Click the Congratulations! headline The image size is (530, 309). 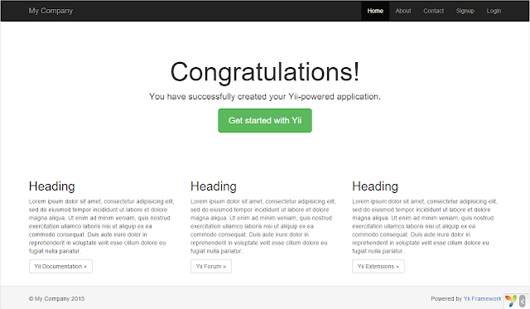tap(265, 72)
